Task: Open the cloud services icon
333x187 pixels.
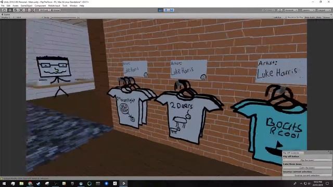Action: [x=280, y=10]
